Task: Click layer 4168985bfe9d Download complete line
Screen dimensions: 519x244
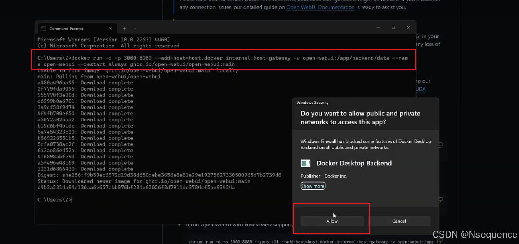Action: 85,156
